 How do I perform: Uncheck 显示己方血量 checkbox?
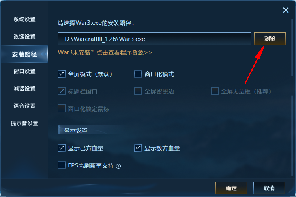pos(62,148)
